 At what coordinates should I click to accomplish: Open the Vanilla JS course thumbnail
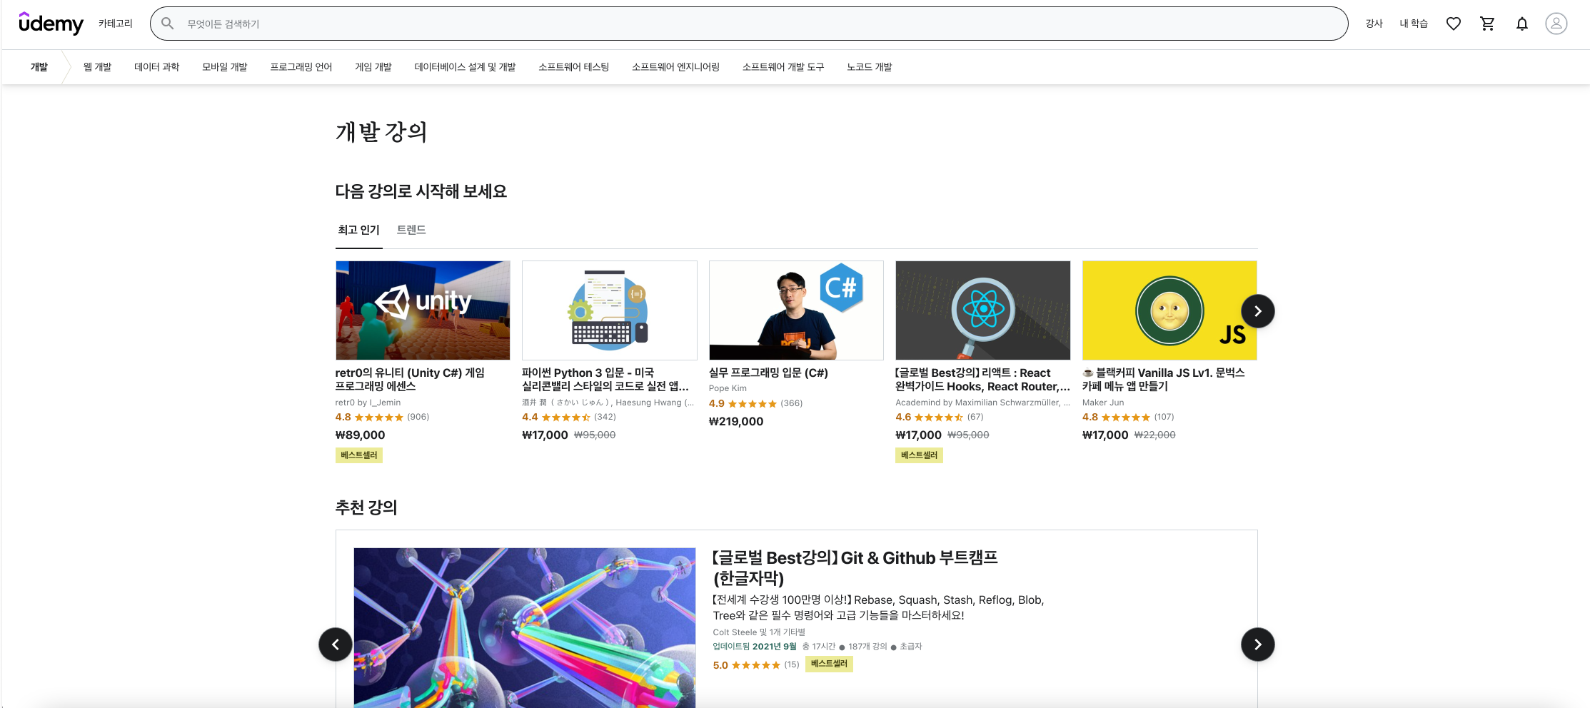(1169, 310)
